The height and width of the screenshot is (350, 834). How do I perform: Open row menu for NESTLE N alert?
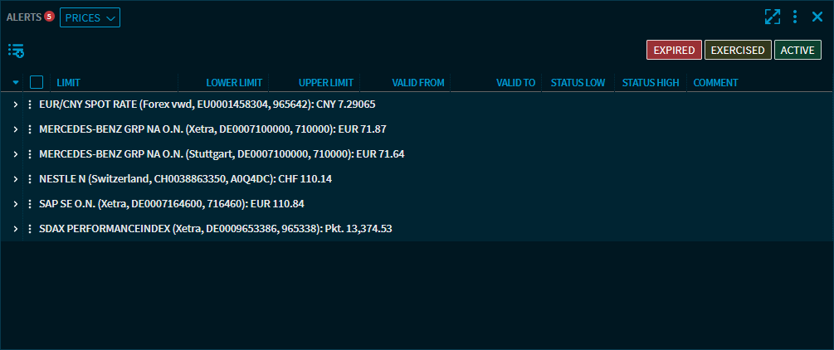(30, 179)
